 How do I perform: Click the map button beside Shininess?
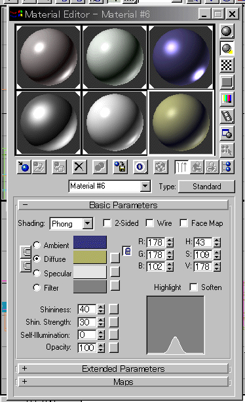pos(114,309)
